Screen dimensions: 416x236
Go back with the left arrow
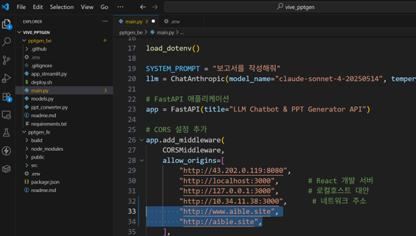click(143, 7)
